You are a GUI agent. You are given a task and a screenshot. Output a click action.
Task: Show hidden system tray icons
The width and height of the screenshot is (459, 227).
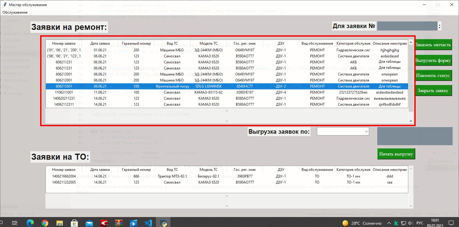[389, 223]
